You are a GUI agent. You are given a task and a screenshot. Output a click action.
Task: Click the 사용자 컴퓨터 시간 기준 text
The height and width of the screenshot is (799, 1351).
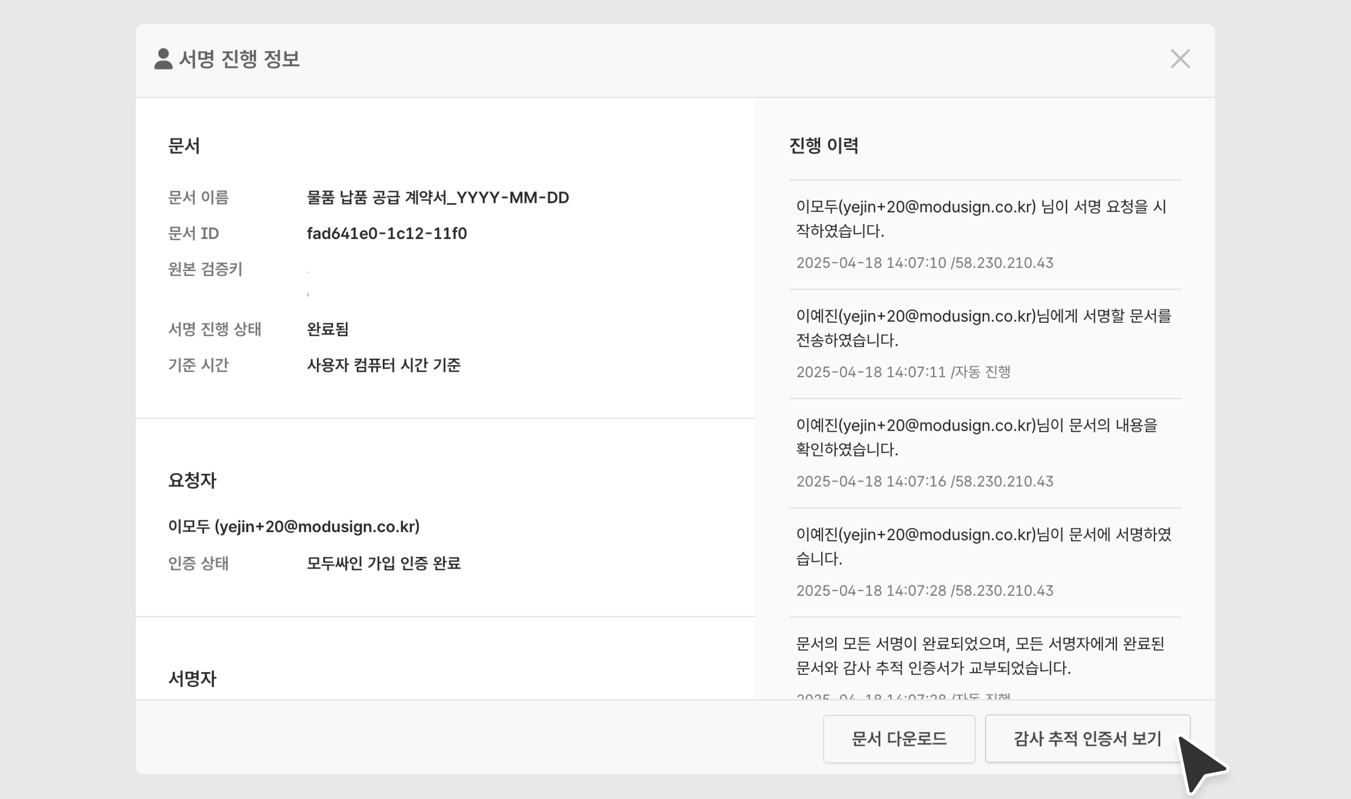[x=383, y=365]
